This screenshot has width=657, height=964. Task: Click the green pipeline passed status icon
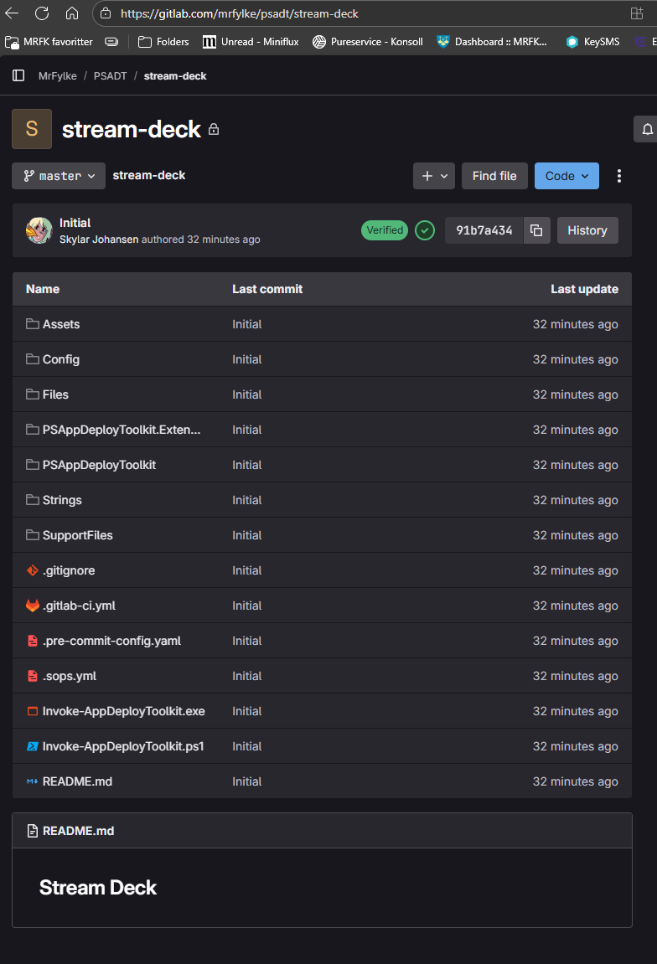coord(425,230)
